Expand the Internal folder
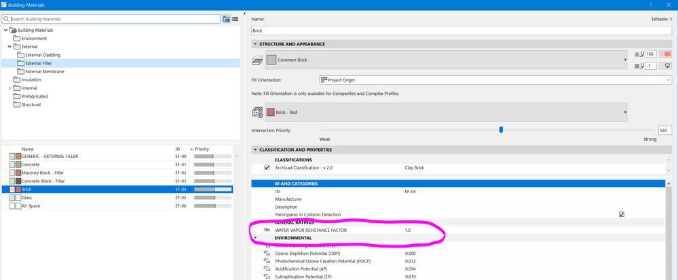This screenshot has width=678, height=280. coord(10,87)
